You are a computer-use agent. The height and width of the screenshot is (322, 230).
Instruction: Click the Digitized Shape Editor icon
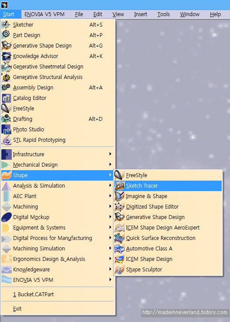click(x=120, y=206)
